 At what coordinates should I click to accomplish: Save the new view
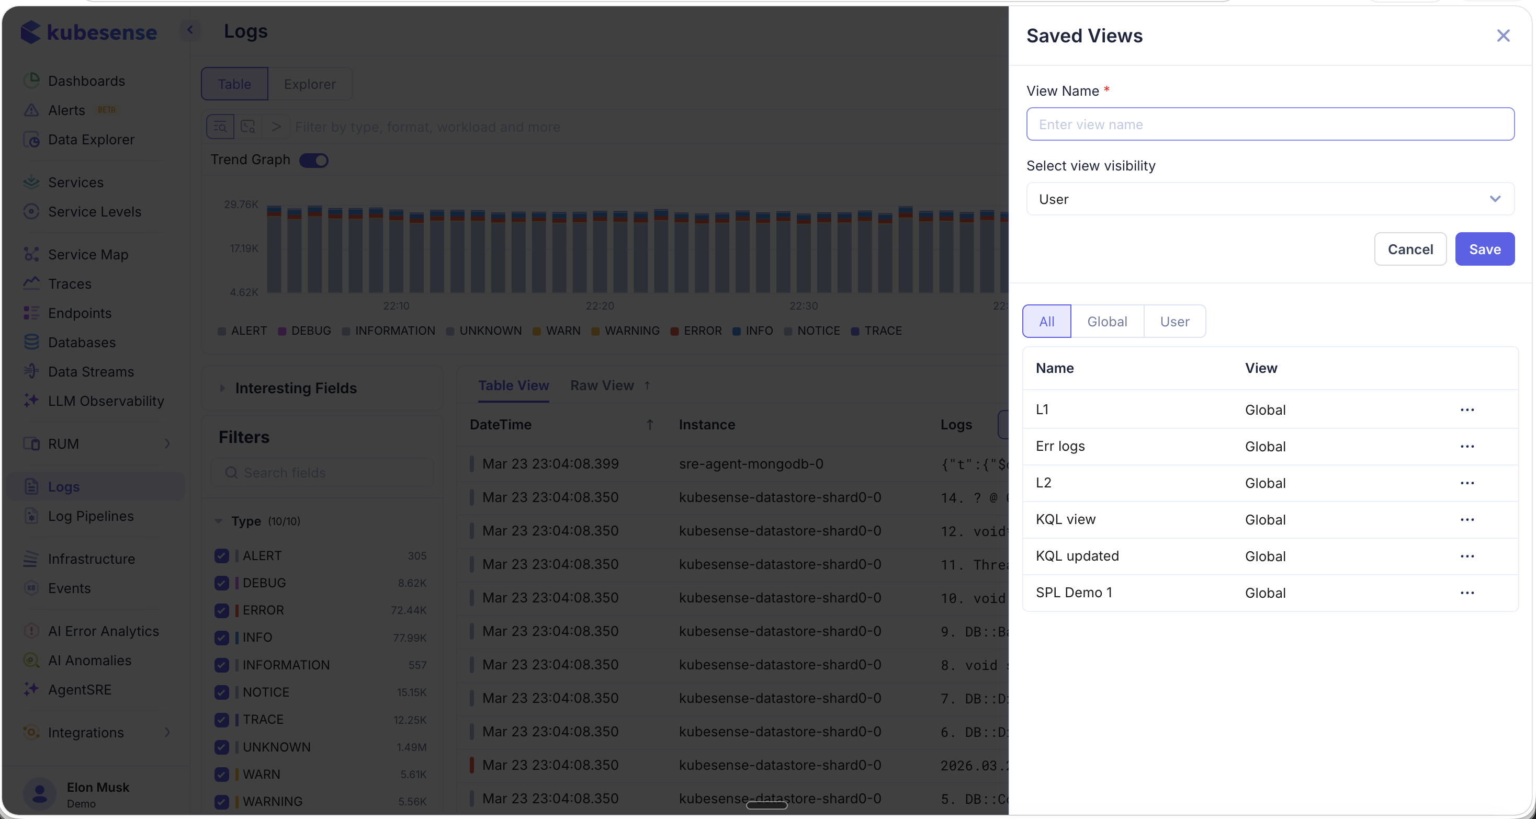1484,249
